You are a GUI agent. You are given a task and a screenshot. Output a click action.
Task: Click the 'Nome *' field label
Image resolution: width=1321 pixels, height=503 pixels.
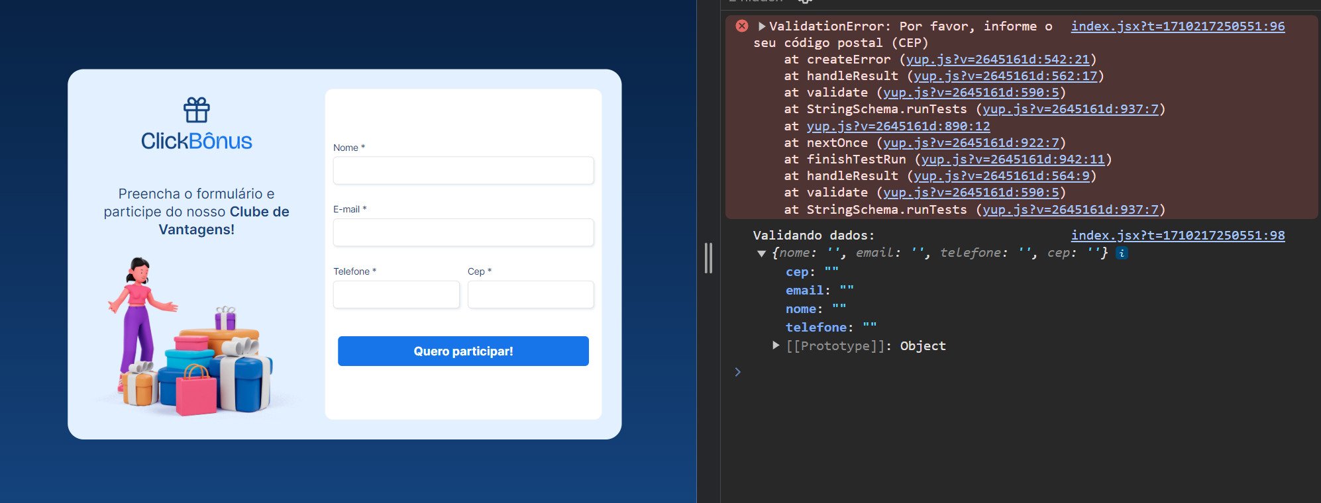pos(349,148)
